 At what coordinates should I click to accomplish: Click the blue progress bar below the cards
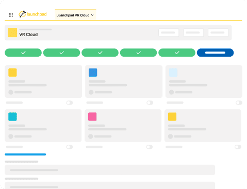[25, 154]
